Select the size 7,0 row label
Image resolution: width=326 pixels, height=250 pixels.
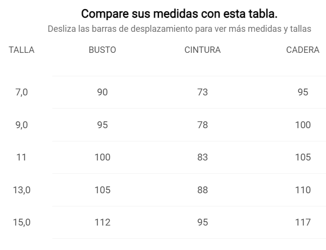tap(22, 92)
